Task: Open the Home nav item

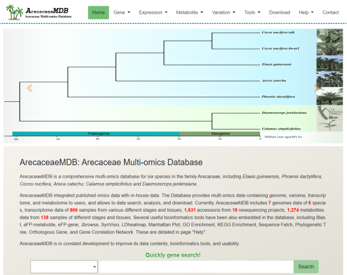Action: tap(98, 13)
